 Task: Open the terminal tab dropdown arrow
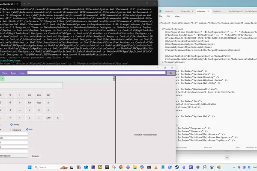coord(29,4)
